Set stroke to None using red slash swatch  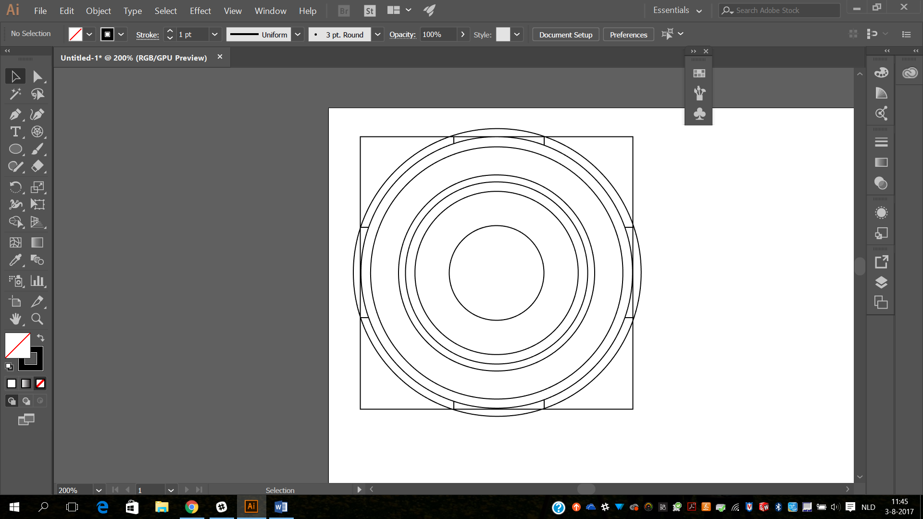pos(40,383)
